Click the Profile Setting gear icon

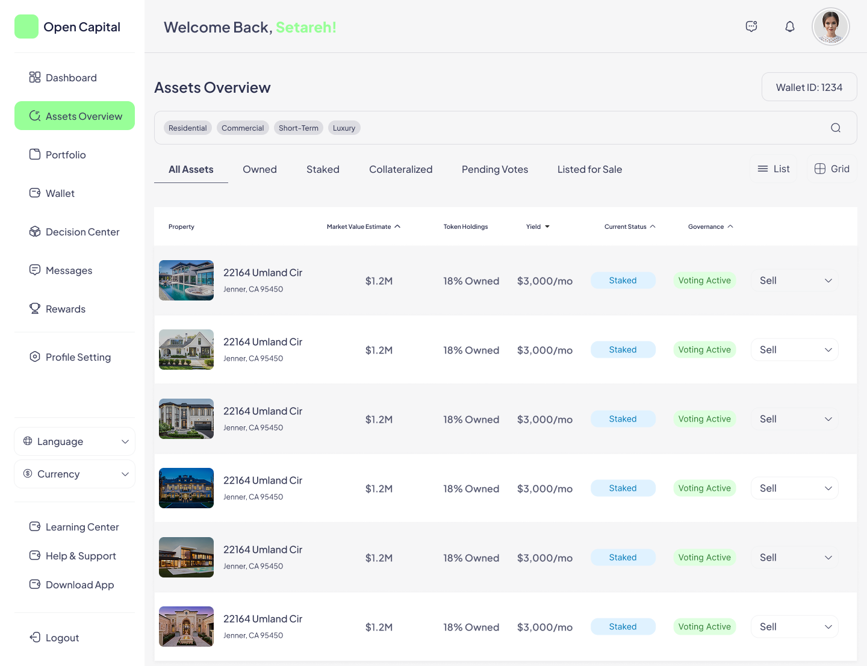point(35,356)
